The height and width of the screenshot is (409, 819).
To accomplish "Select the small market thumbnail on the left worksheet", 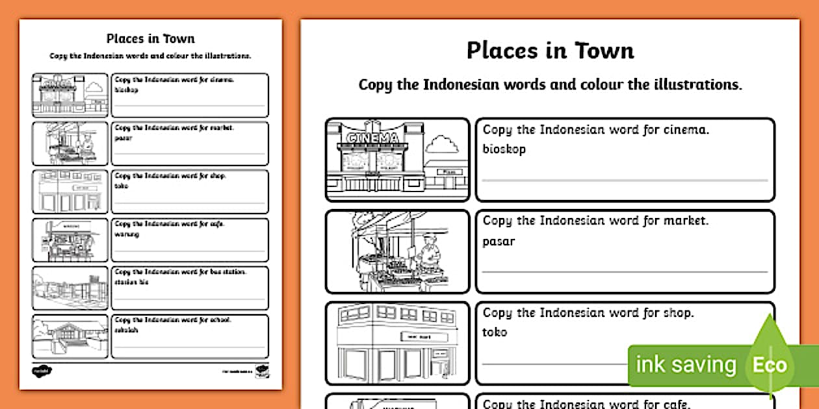I will click(x=69, y=143).
